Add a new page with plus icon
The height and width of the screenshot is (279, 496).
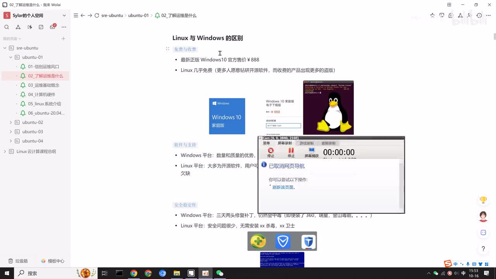point(63,39)
